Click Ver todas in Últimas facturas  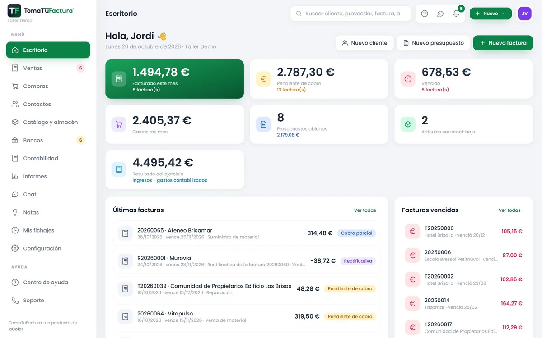[365, 210]
